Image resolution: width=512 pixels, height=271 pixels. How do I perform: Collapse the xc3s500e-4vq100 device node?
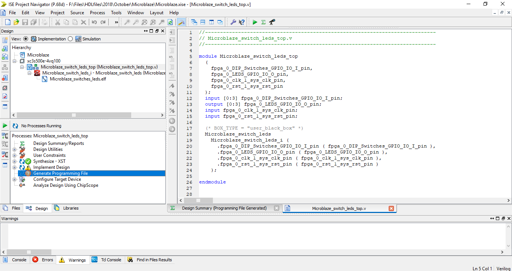pos(15,61)
